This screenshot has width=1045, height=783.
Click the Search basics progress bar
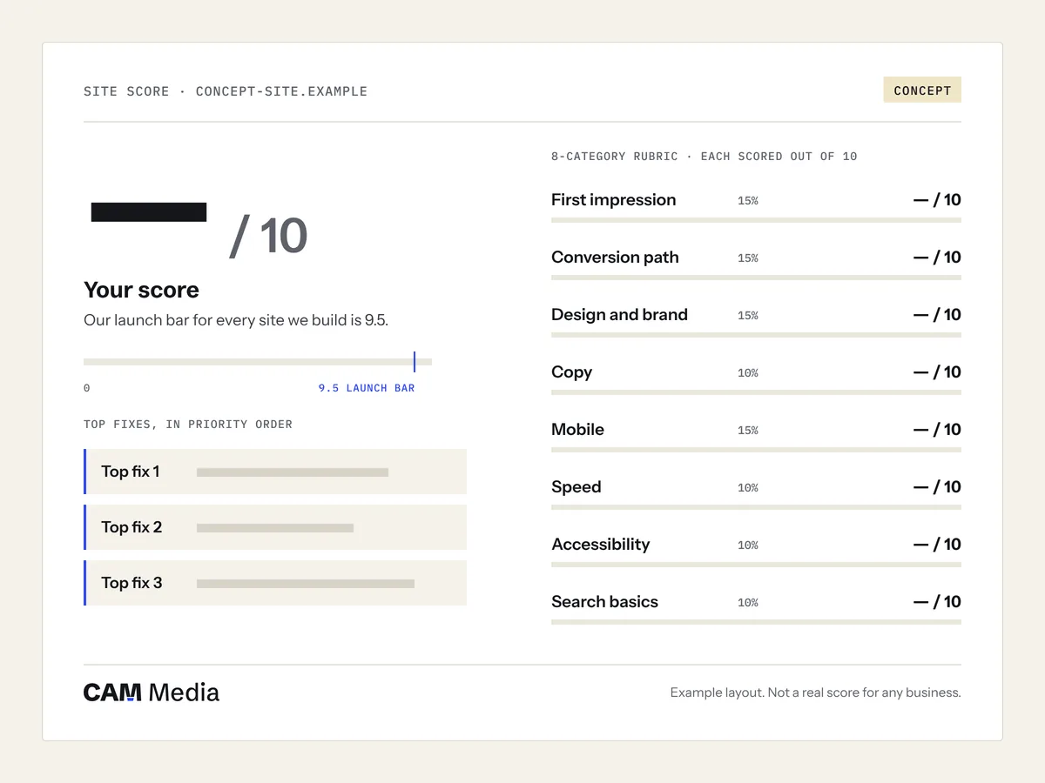click(756, 622)
